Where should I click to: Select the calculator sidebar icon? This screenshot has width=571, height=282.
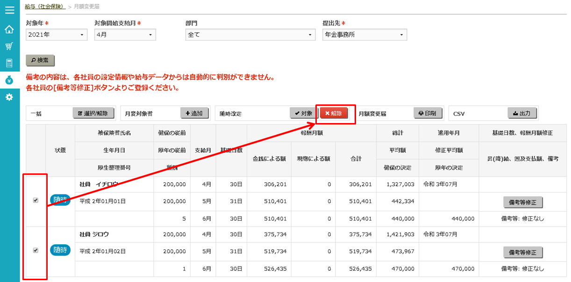point(9,63)
